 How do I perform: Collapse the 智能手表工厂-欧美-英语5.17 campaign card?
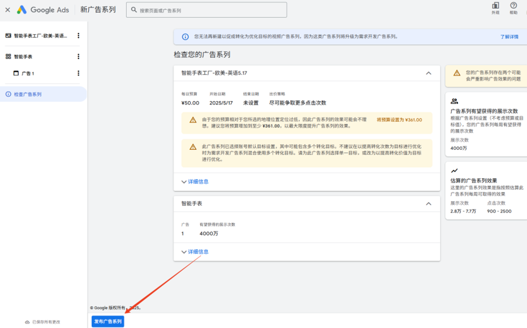click(428, 73)
